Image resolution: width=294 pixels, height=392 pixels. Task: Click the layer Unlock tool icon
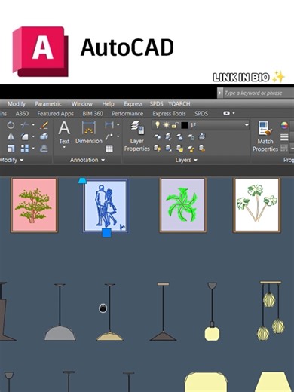point(191,149)
